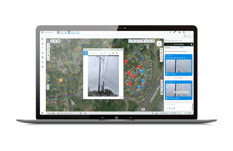This screenshot has height=151, width=233.
Task: Collapse the left map panel handle
Action: coord(48,87)
